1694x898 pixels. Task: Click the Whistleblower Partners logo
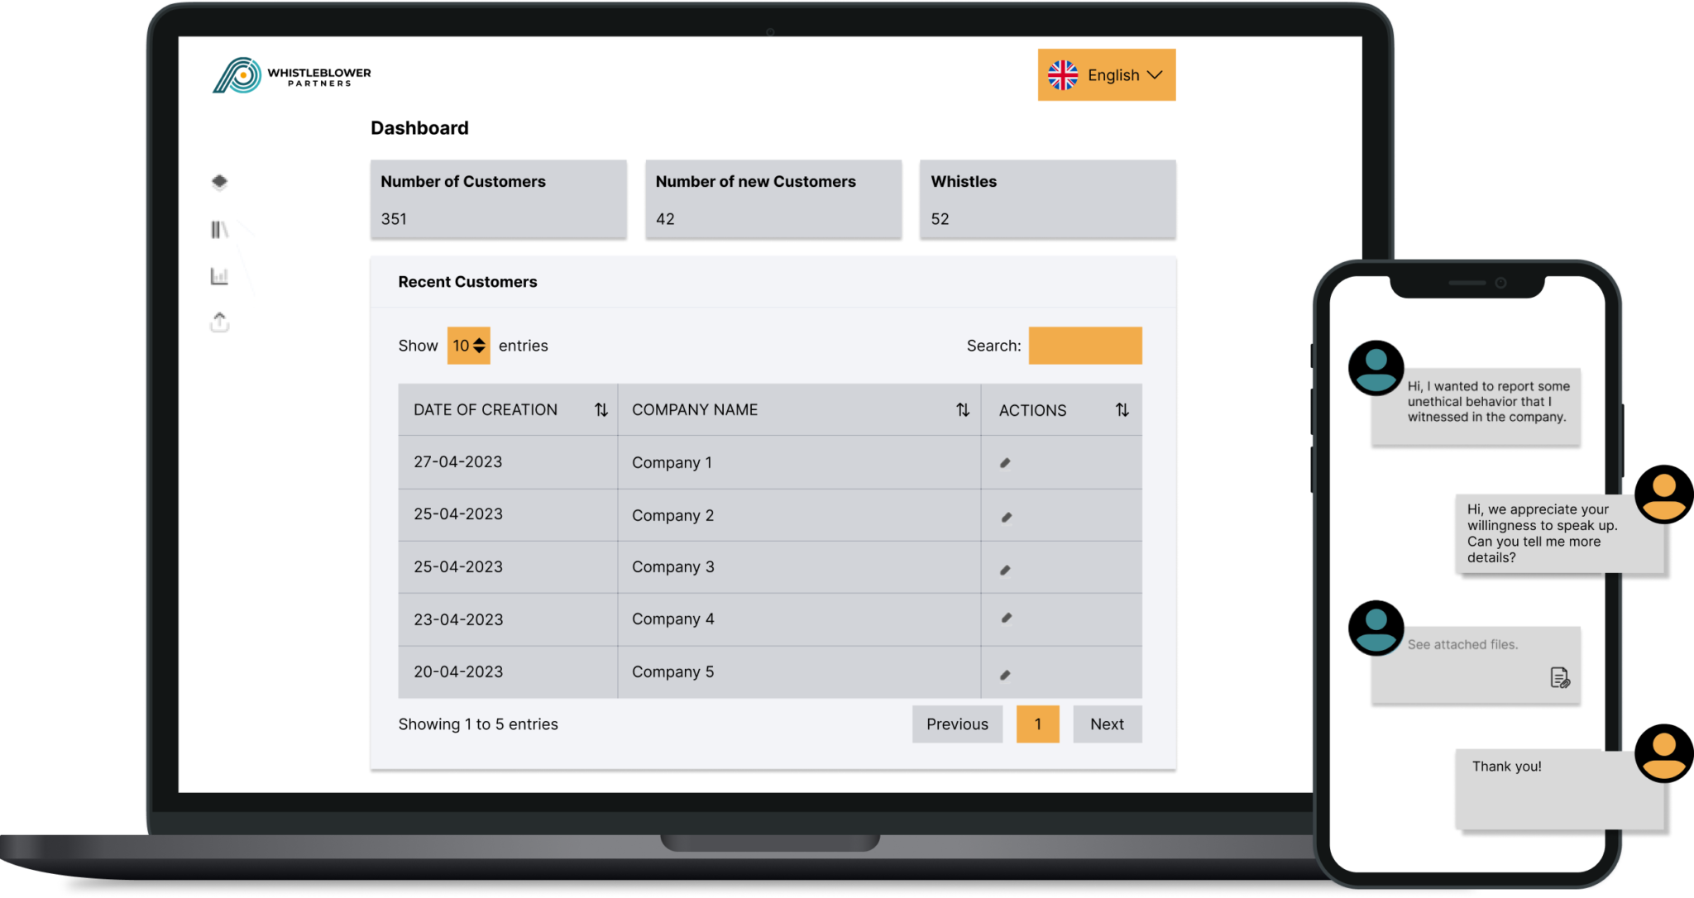coord(291,75)
